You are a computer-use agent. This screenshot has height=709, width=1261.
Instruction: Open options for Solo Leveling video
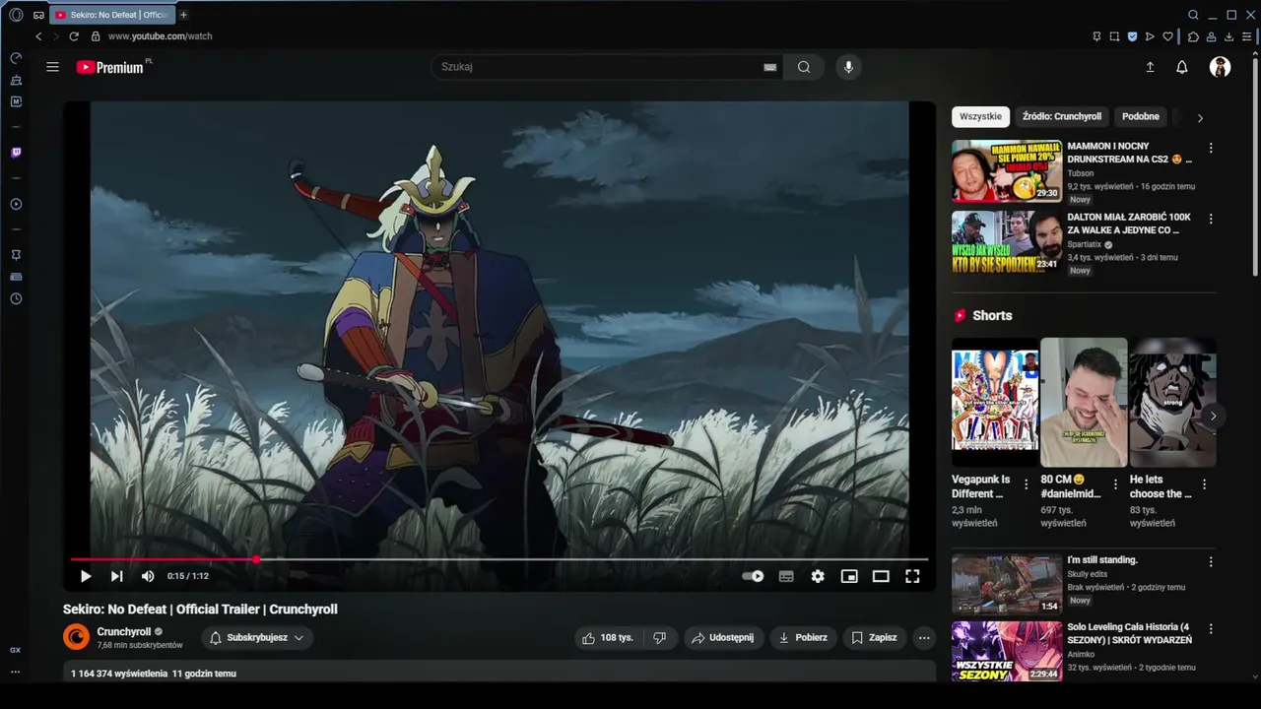[x=1211, y=628]
